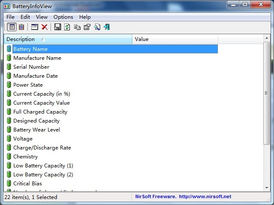Open the File menu
Viewport: 274px width, 205px height.
10,17
